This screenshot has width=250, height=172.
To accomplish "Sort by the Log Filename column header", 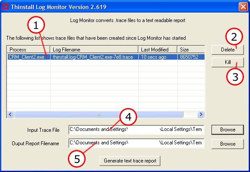I will [94, 50].
